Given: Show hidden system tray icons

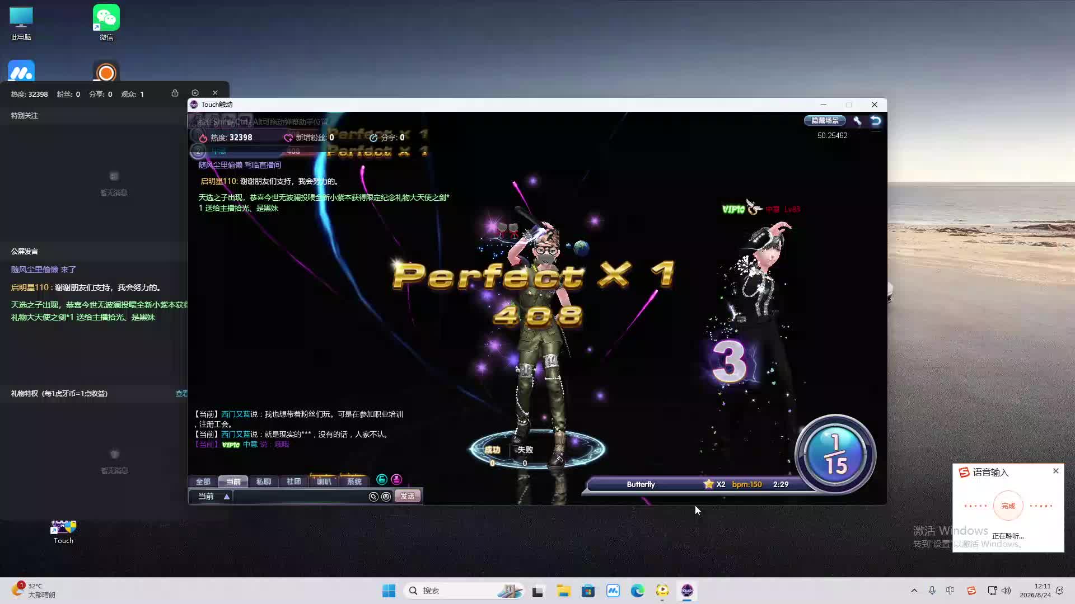Looking at the screenshot, I should [914, 591].
